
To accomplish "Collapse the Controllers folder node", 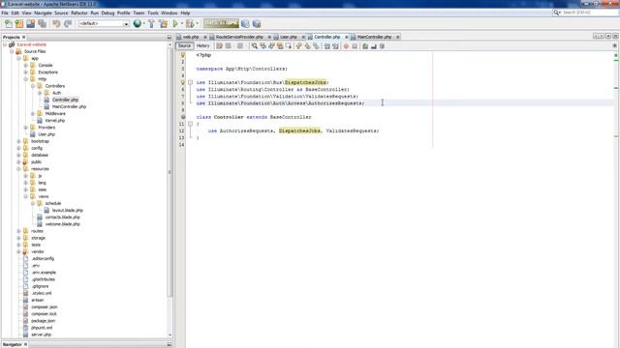I will pos(33,86).
